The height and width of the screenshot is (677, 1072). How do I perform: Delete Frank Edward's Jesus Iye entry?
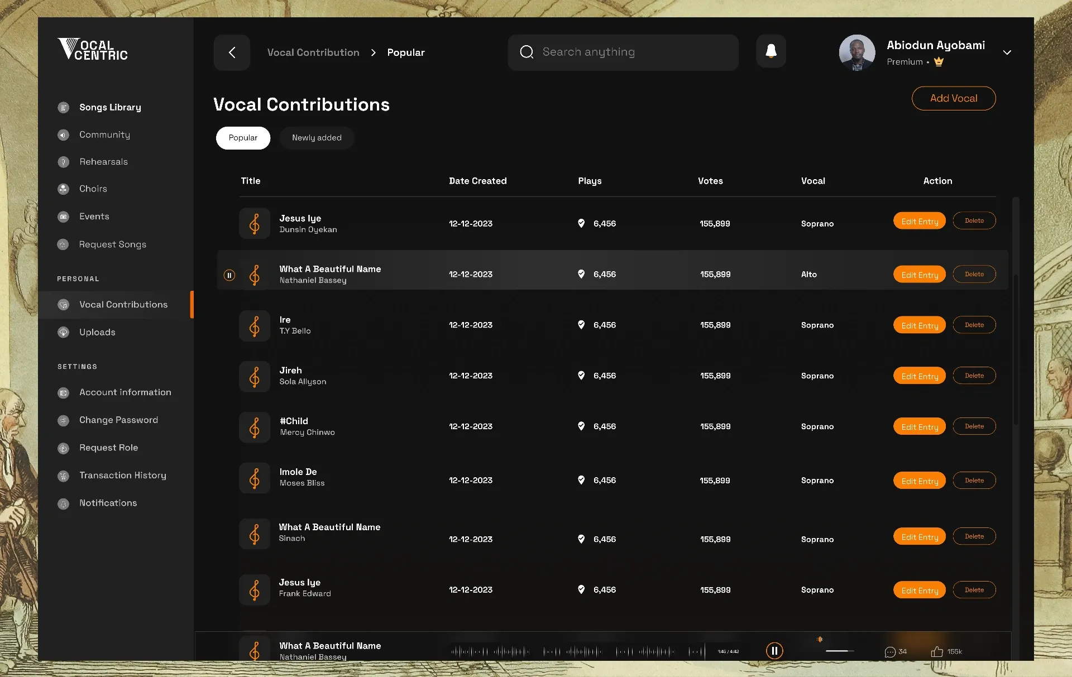coord(974,590)
